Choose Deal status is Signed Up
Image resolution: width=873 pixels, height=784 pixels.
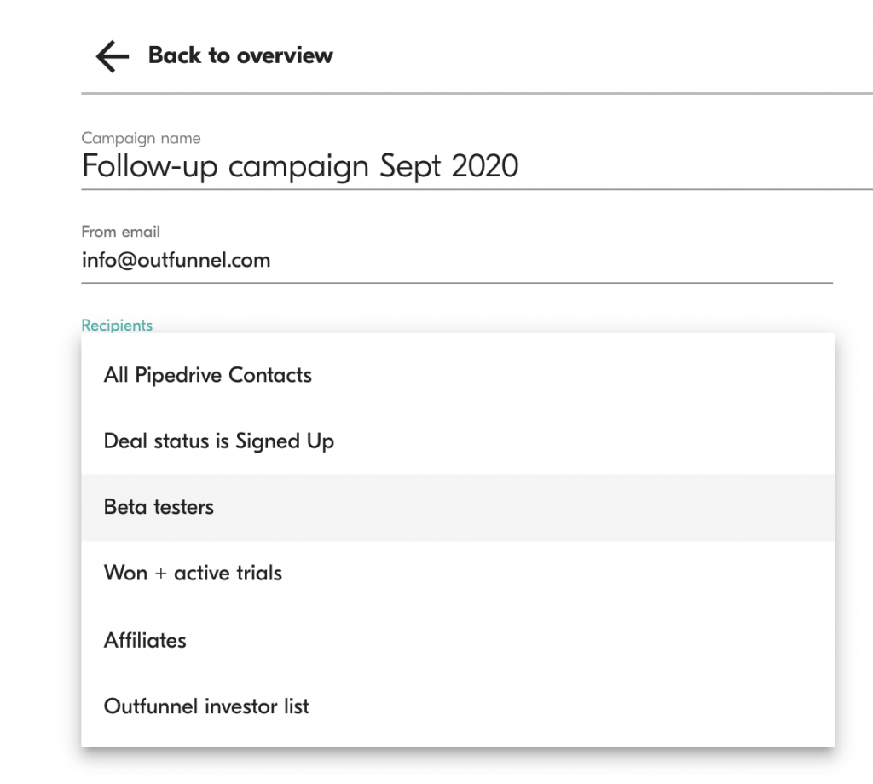(x=458, y=441)
